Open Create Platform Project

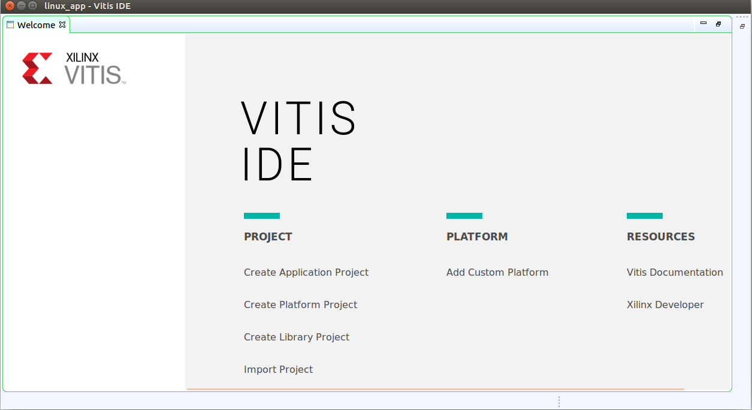coord(300,305)
